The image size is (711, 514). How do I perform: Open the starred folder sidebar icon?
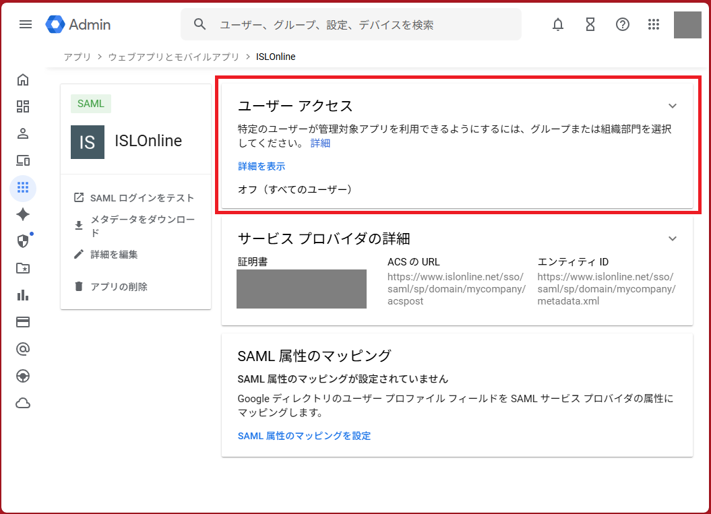click(23, 268)
